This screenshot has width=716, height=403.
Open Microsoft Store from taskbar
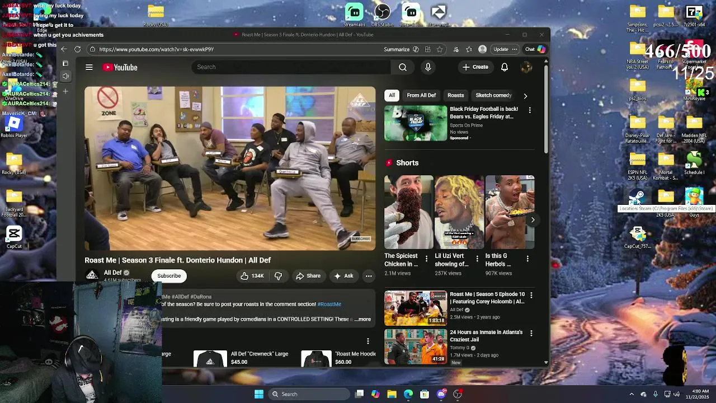[425, 394]
